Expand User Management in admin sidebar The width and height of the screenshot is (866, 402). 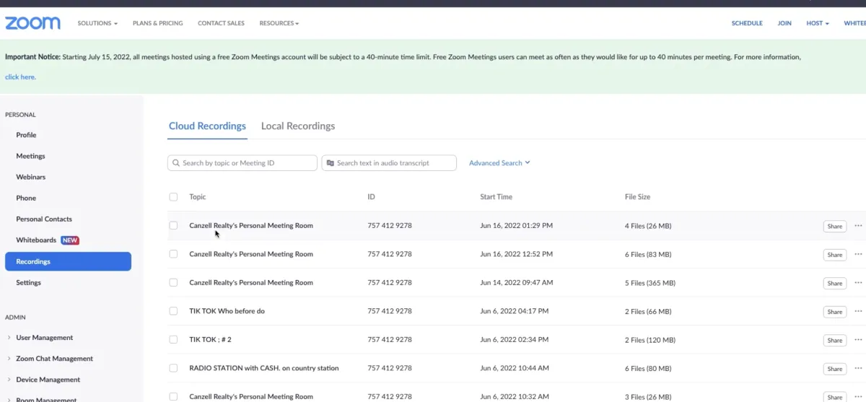coord(44,338)
